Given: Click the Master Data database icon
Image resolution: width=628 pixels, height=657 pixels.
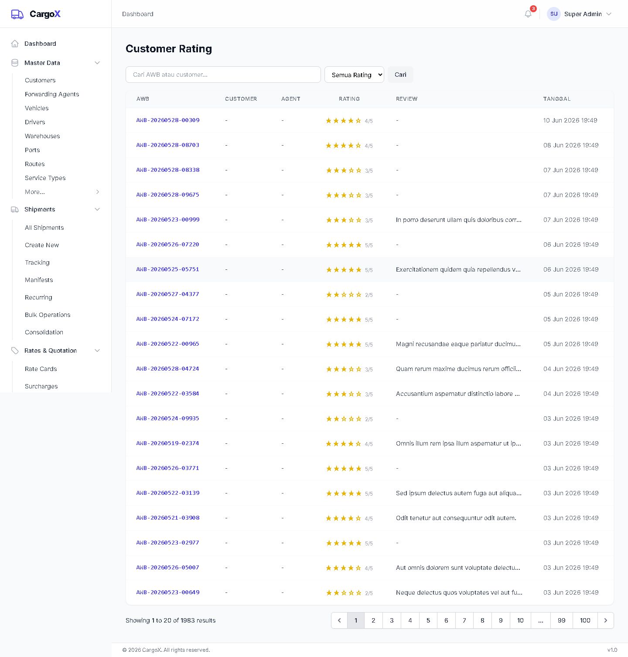Looking at the screenshot, I should point(15,63).
